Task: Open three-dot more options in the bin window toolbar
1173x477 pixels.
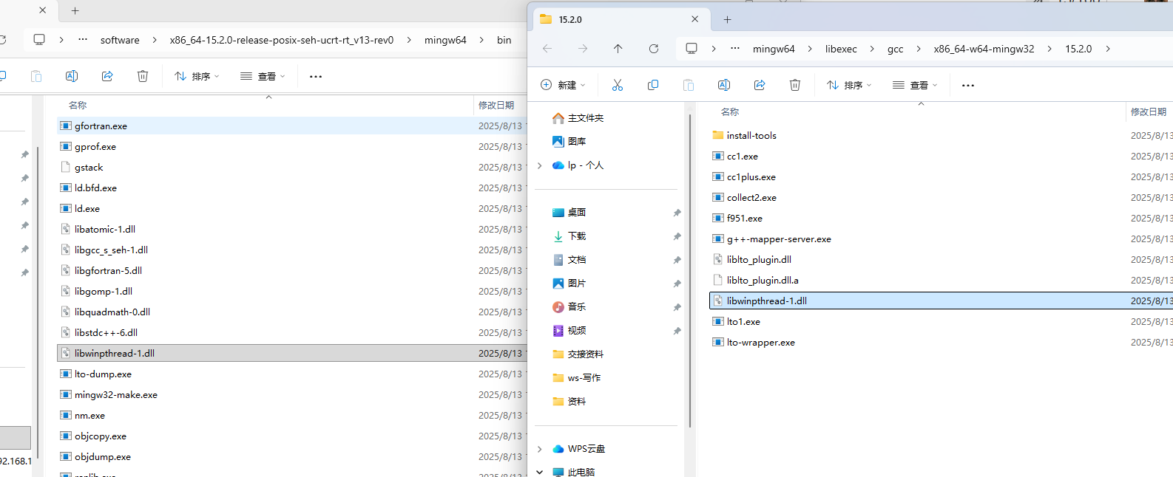Action: (316, 76)
